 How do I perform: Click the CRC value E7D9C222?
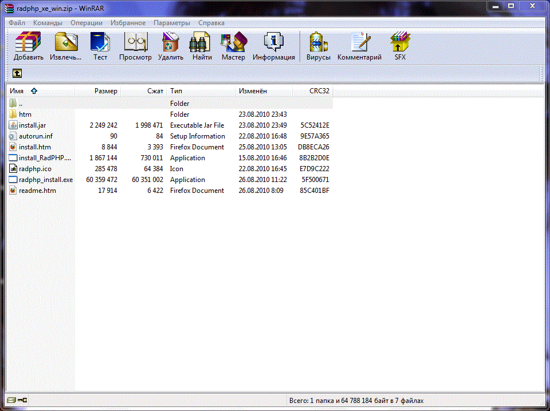coord(315,168)
